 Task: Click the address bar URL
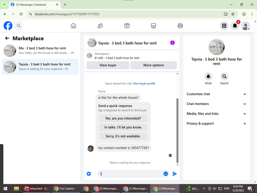pos(67,14)
